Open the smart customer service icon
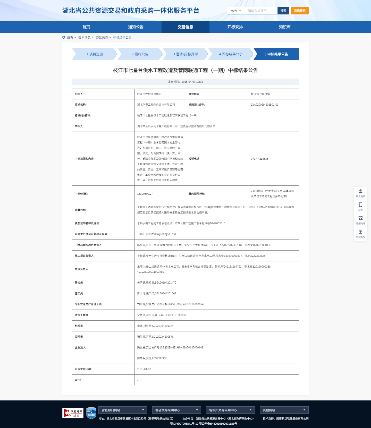 click(x=360, y=232)
